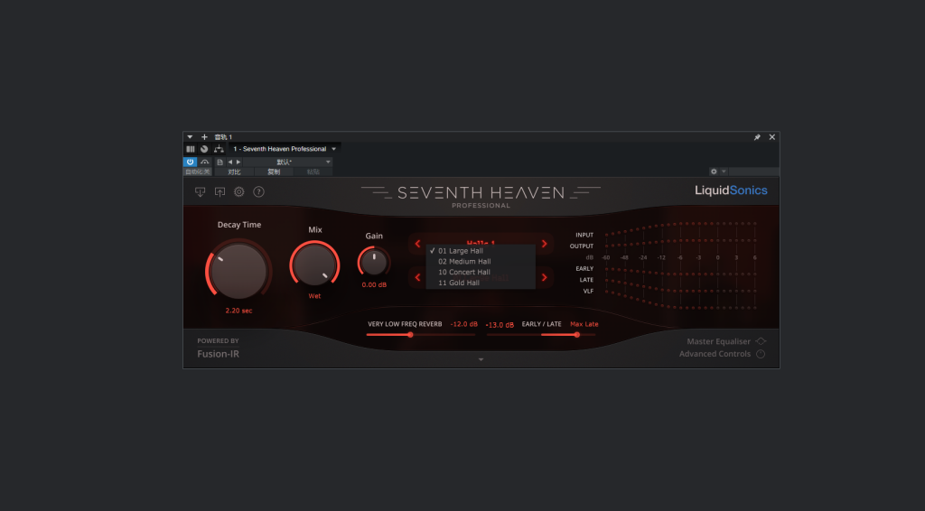
Task: Click the Decay Time knob
Action: [238, 271]
